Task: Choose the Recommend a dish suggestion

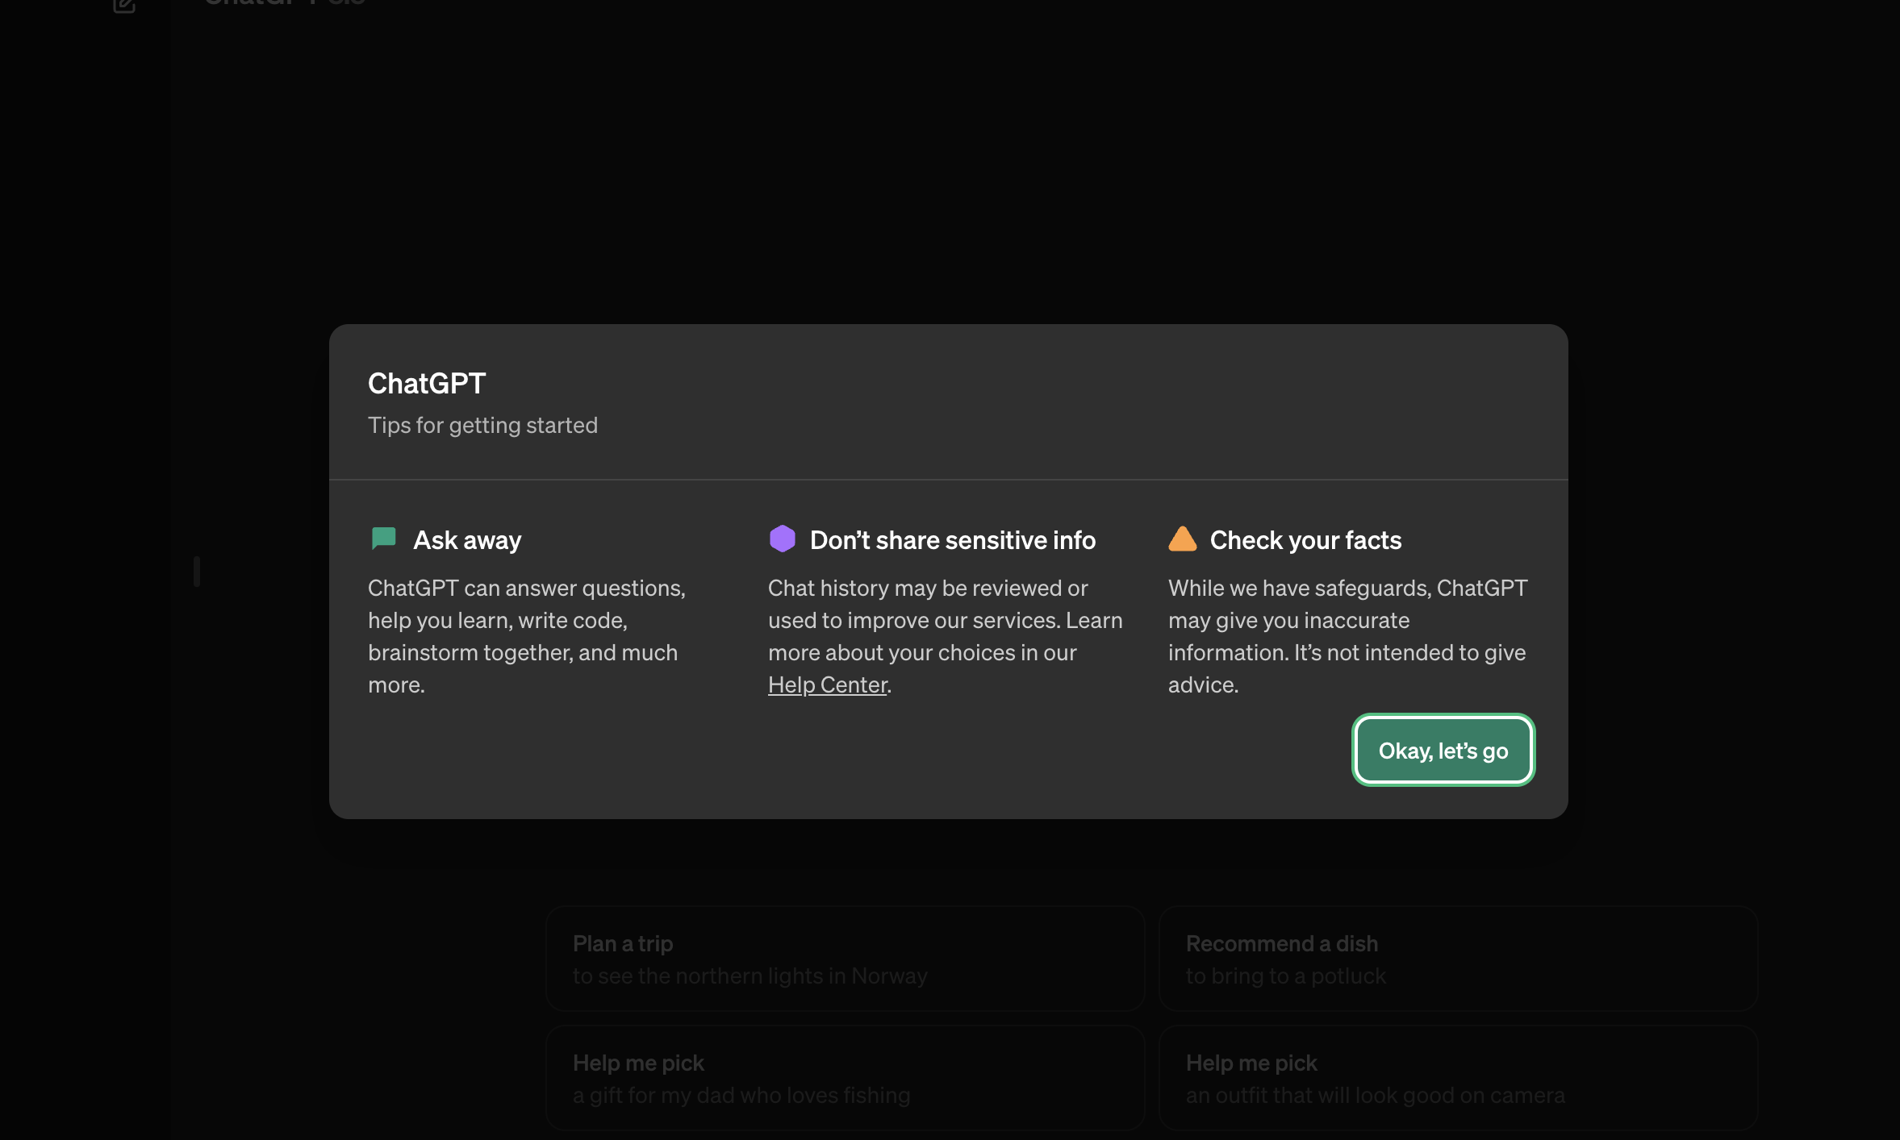Action: tap(1458, 959)
